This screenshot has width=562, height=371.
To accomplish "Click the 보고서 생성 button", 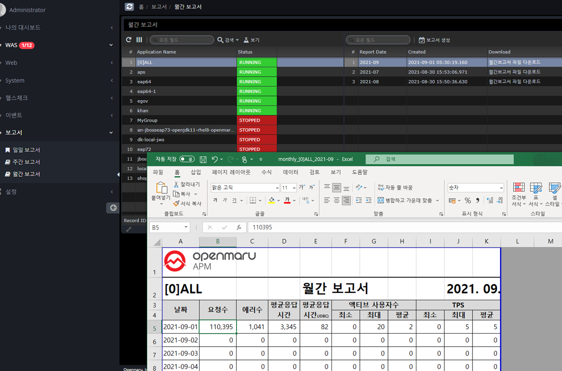I will pyautogui.click(x=434, y=40).
